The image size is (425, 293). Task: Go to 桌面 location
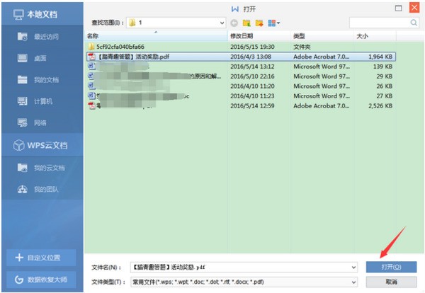tap(42, 57)
